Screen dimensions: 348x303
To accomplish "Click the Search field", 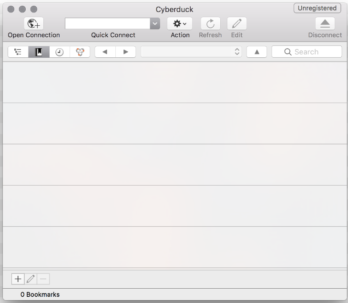I will pos(307,52).
